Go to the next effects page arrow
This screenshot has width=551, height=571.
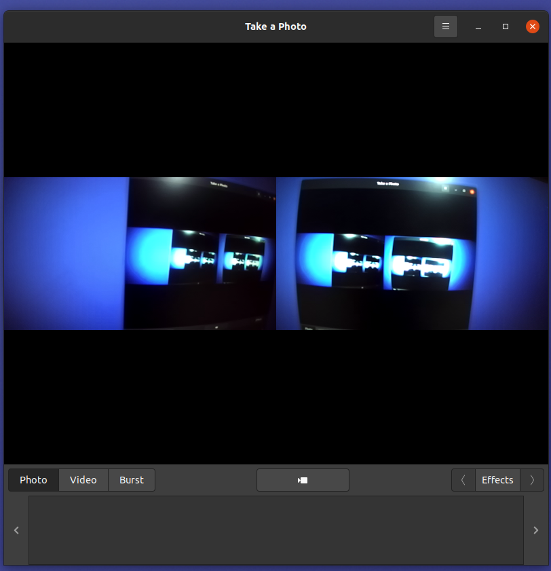532,480
